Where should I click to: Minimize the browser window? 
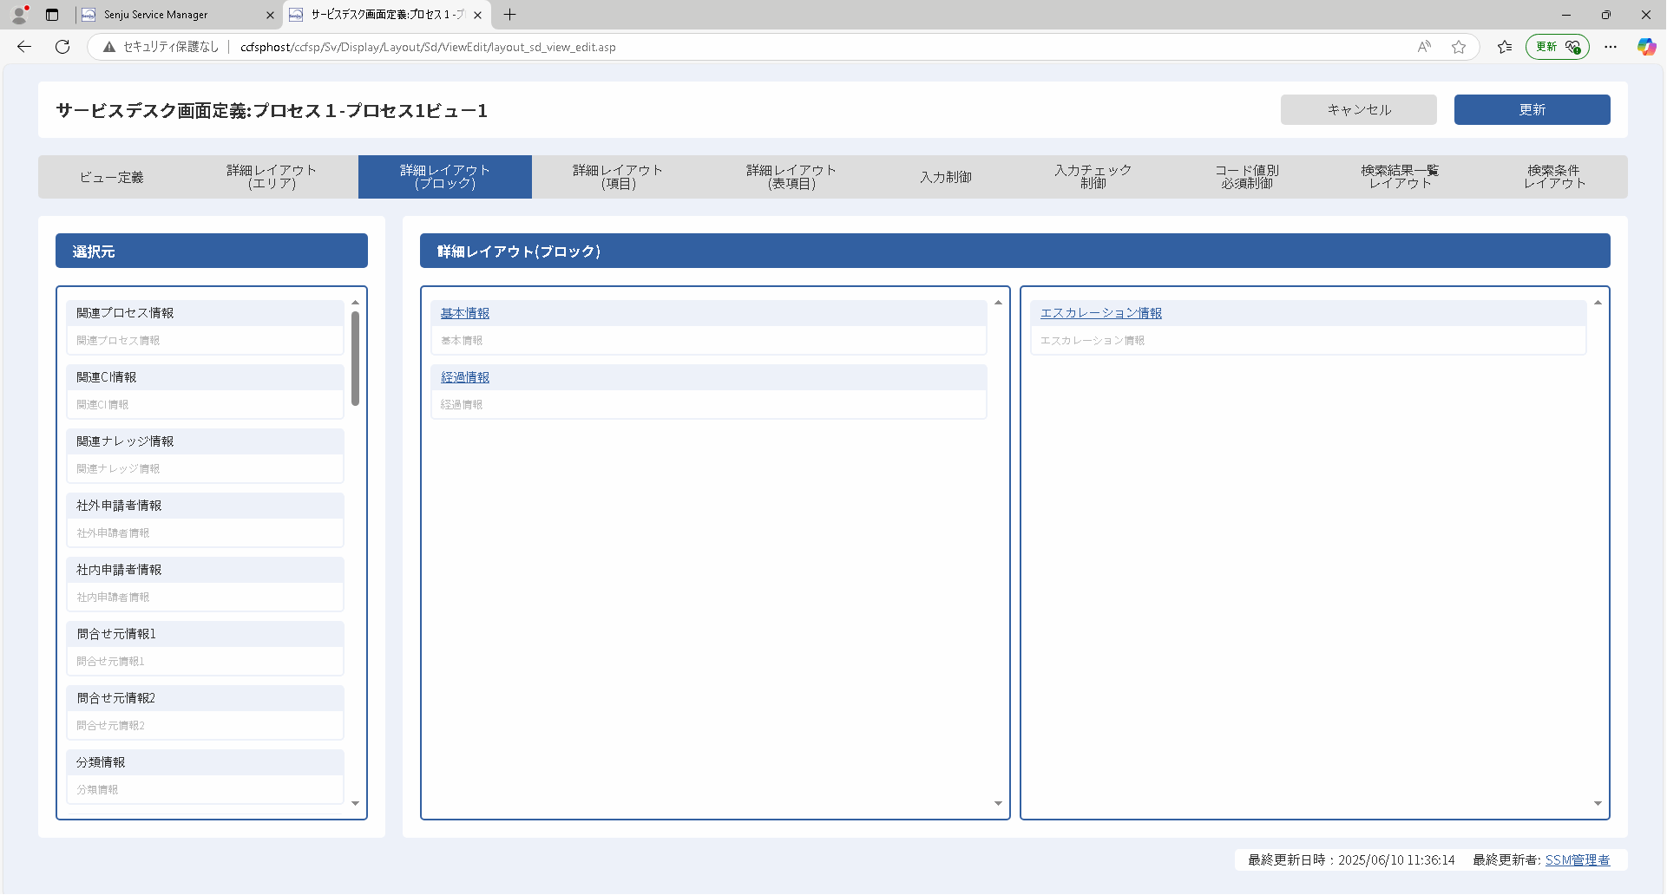pyautogui.click(x=1566, y=15)
